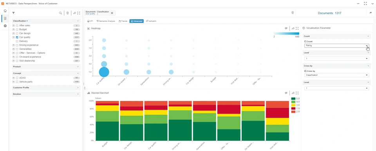
Task: Click the Visit dealership label in classification list
Action: [27, 61]
